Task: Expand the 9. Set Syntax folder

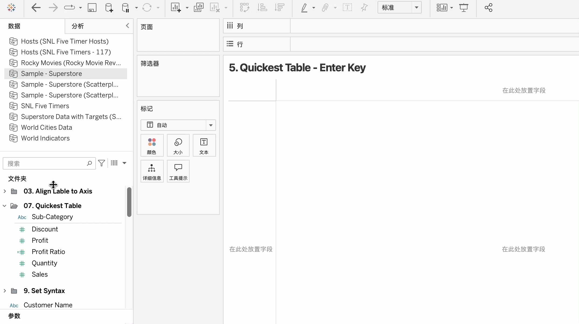Action: (x=5, y=291)
